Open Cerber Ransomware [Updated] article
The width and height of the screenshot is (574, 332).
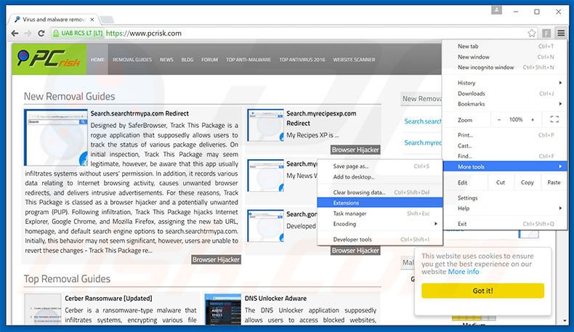coord(108,299)
